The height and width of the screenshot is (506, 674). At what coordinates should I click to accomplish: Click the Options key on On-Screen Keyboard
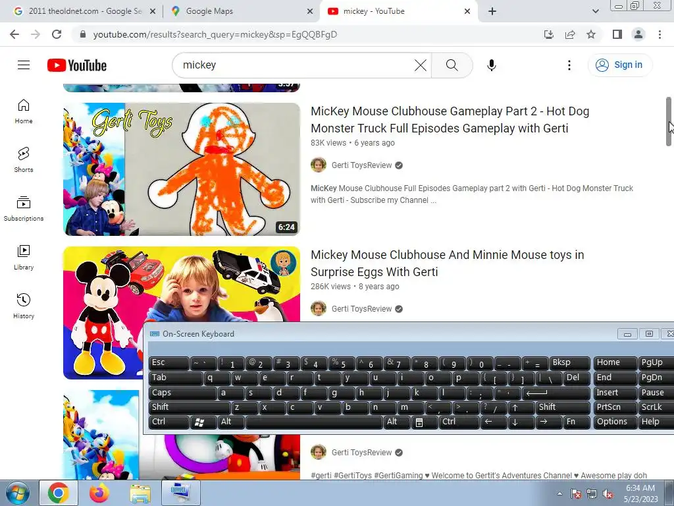[615, 422]
